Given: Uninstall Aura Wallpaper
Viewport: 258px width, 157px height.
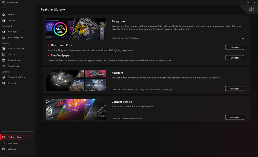Looking at the screenshot, I should [235, 58].
